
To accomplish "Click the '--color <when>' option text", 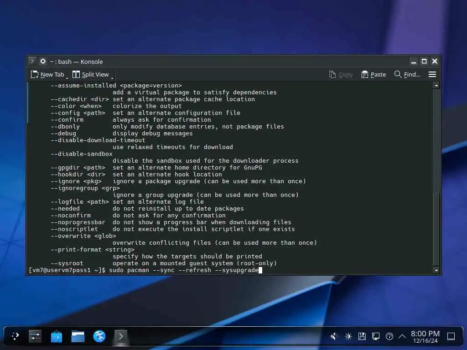I will tap(76, 106).
